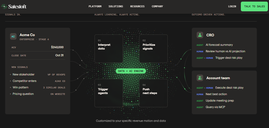Click the Data + AI Engine pill

point(131,71)
